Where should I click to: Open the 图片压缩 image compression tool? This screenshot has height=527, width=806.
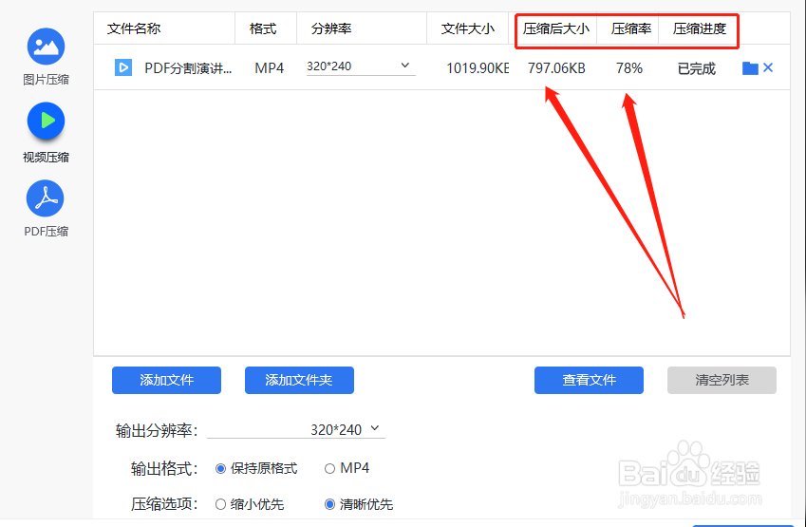(x=46, y=56)
